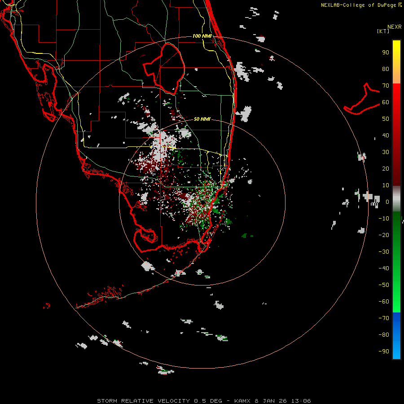Click the -60 value on the velocity scale

tap(384, 302)
